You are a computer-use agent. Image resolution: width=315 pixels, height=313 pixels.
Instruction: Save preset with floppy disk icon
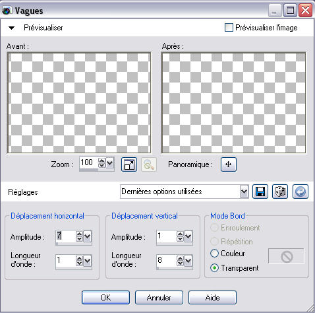click(x=260, y=191)
